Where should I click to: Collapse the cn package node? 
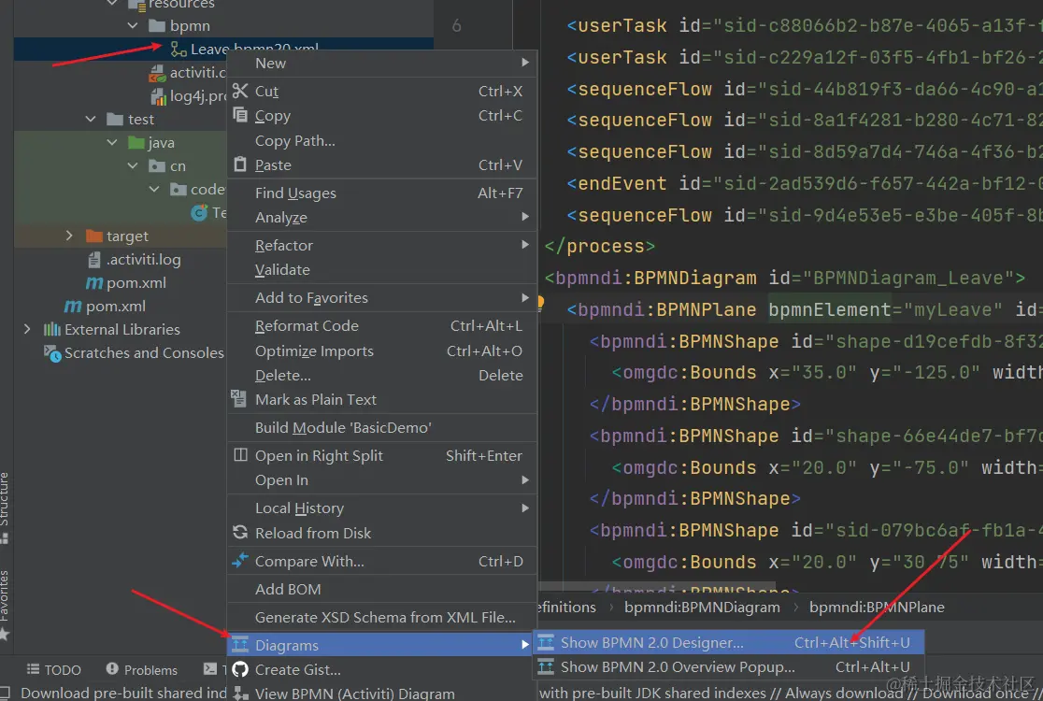[133, 165]
